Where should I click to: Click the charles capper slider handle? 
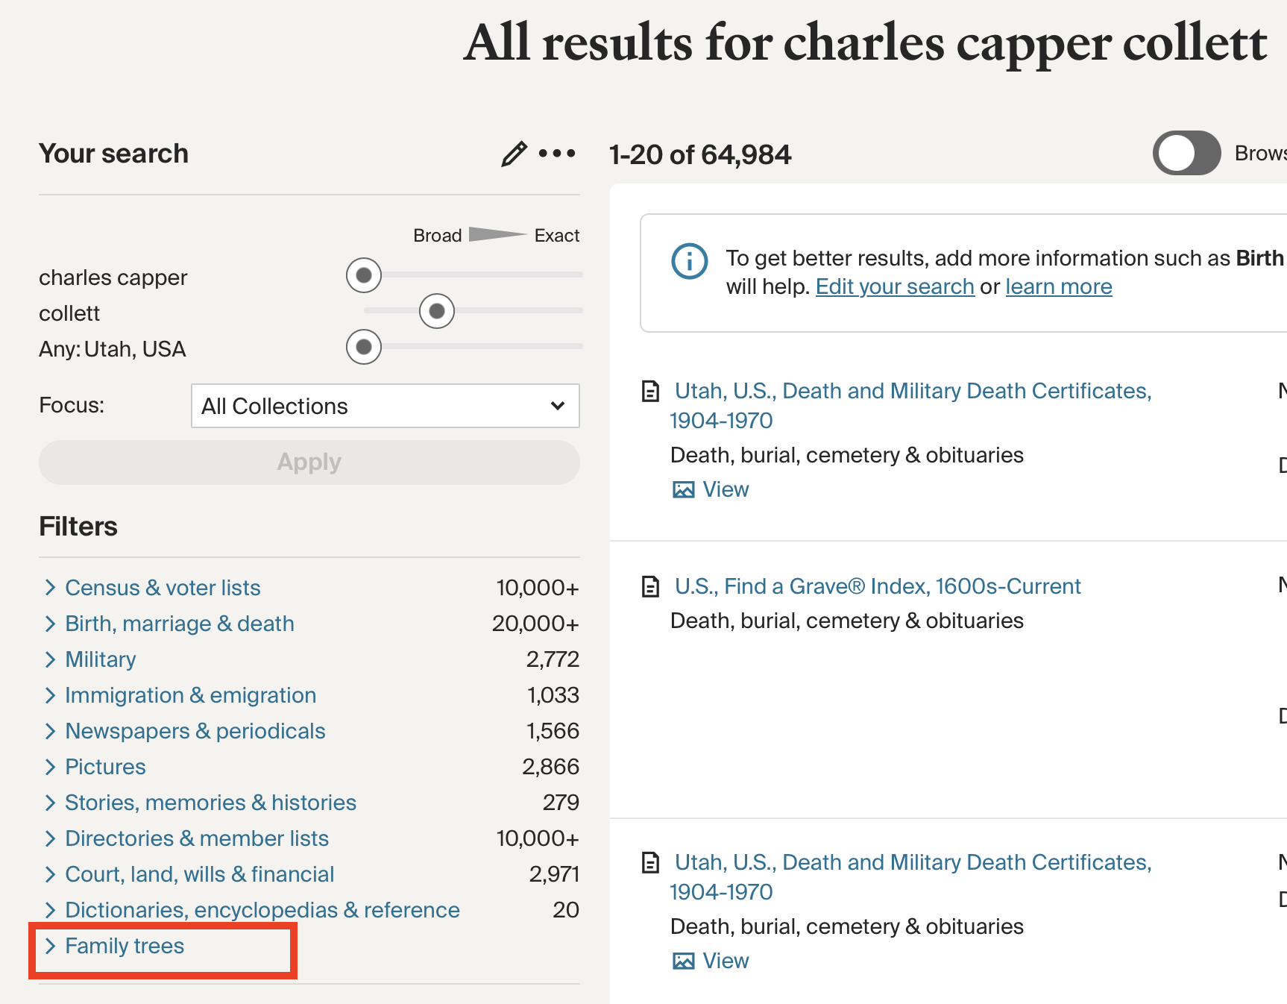[364, 275]
